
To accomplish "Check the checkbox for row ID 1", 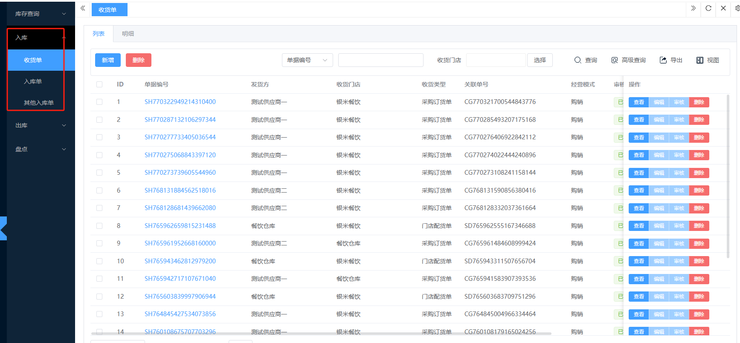I will [99, 102].
